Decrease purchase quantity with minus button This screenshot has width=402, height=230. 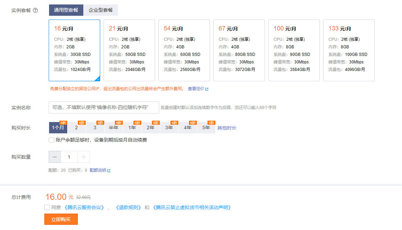(55, 157)
